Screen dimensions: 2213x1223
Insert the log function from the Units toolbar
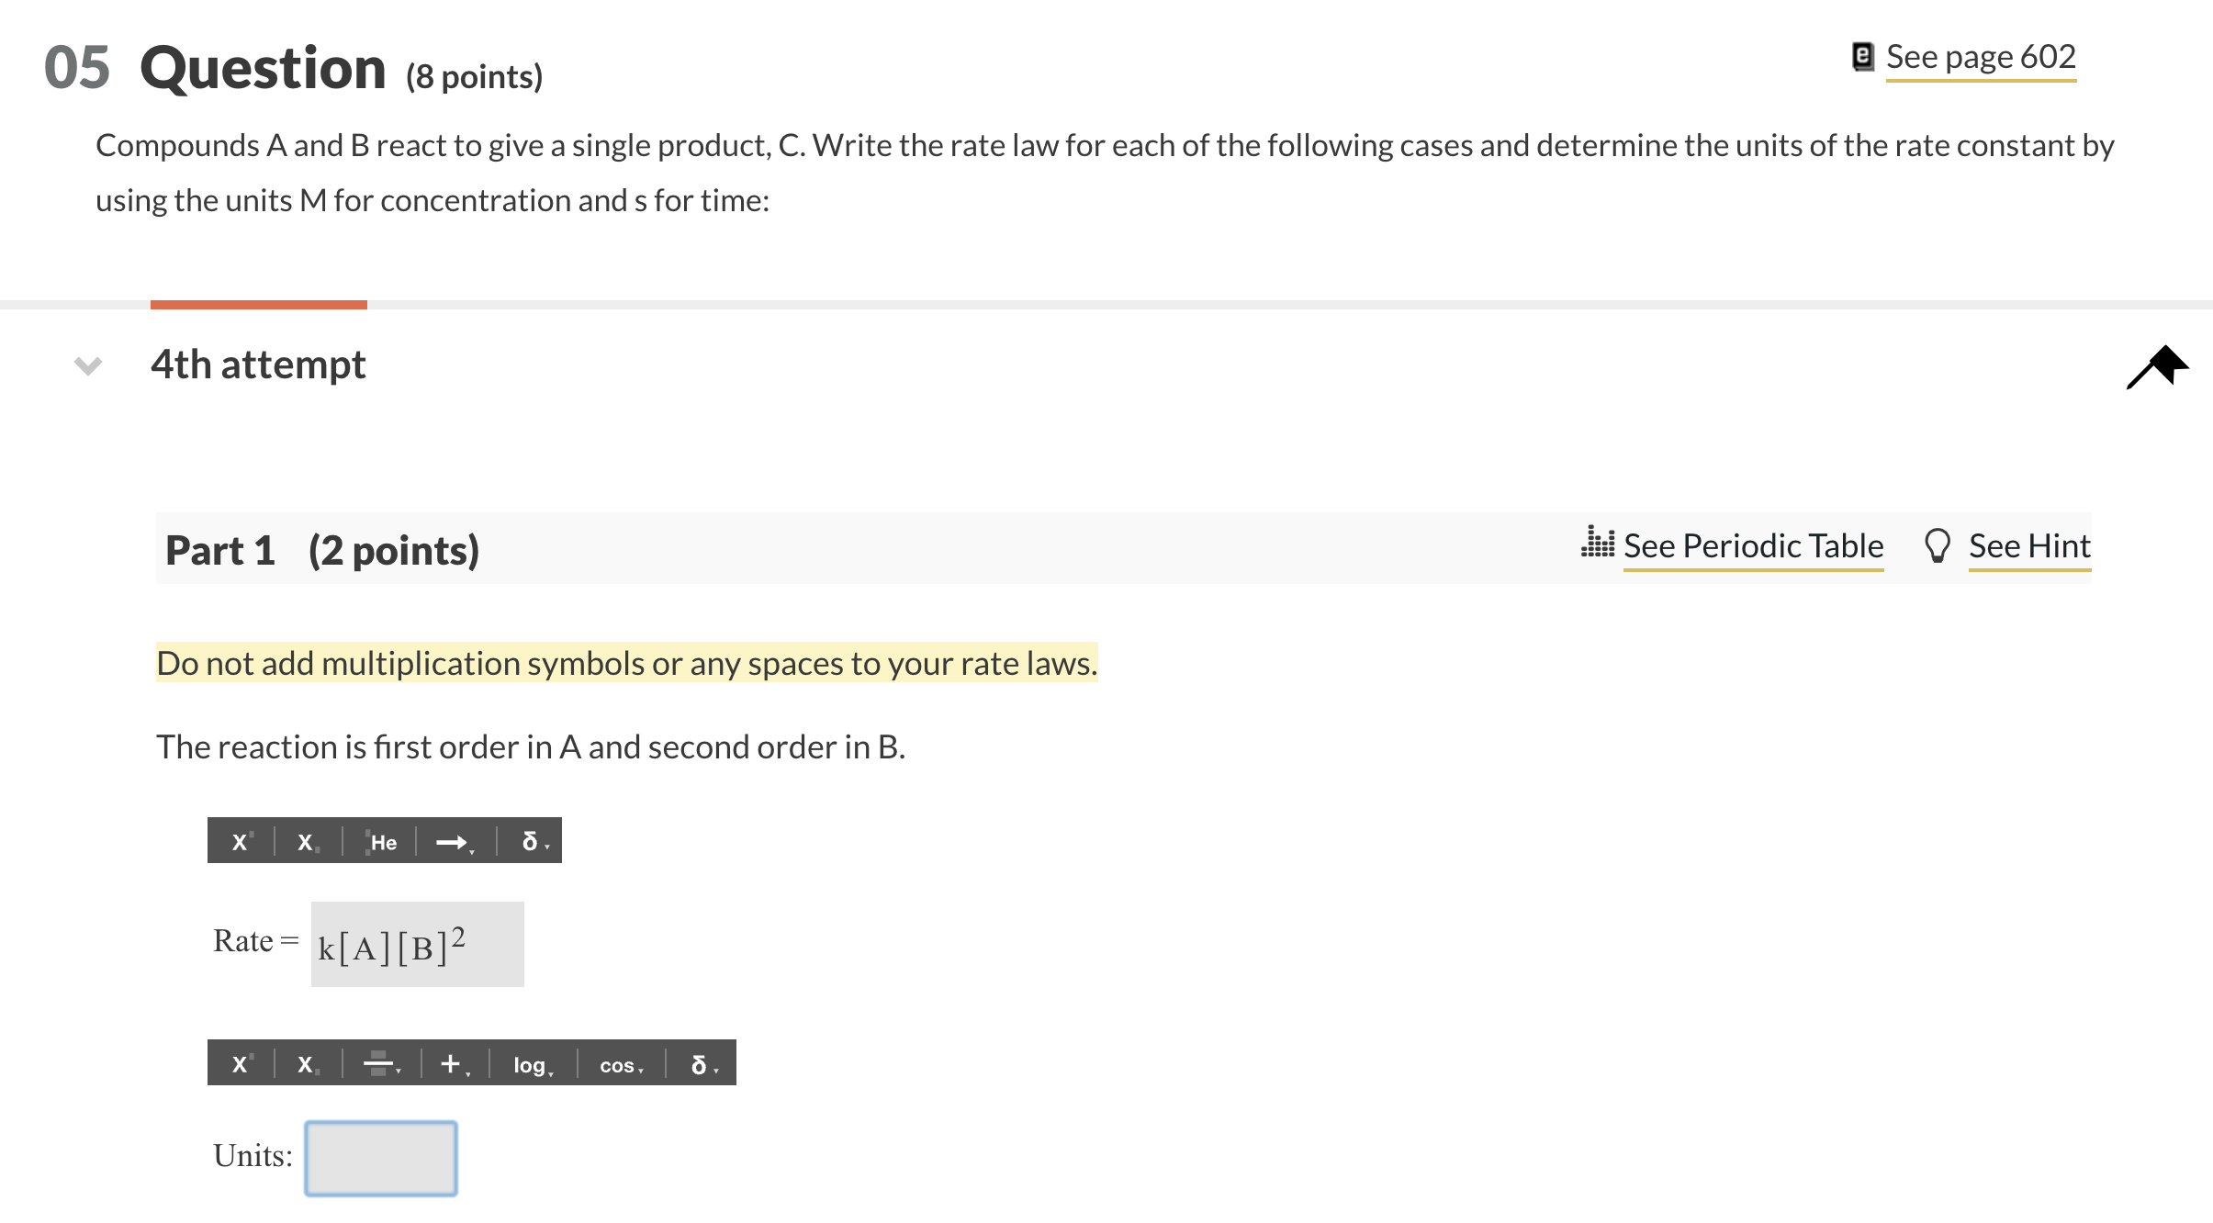tap(529, 1063)
